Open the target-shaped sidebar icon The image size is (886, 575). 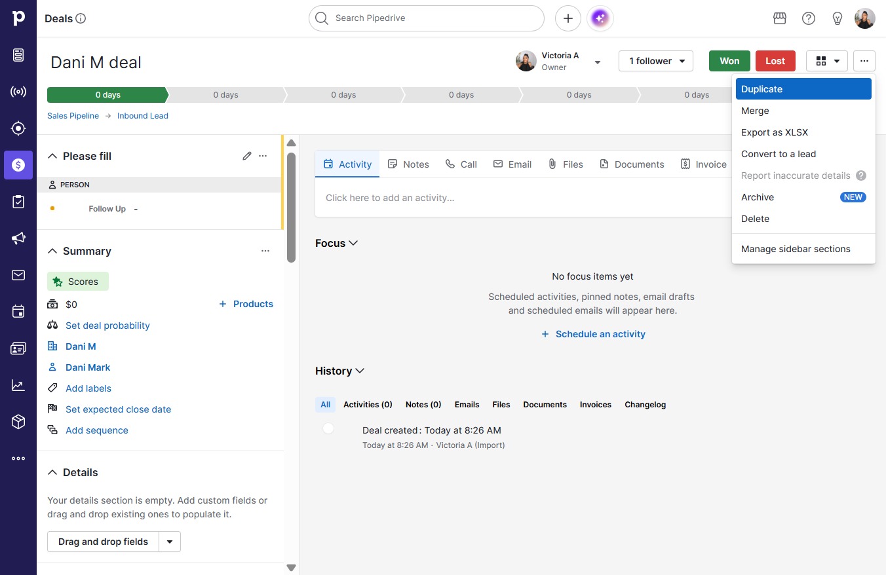pyautogui.click(x=18, y=128)
